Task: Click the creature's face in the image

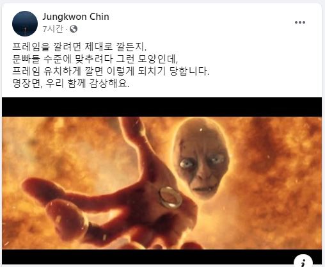Action: tap(202, 158)
